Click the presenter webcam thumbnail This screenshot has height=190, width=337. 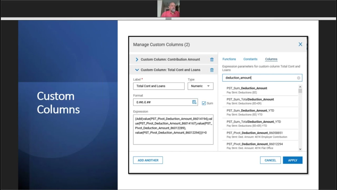(x=168, y=9)
